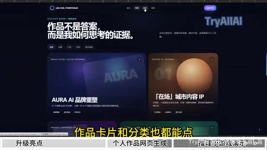Go to the 项目 navigation item
Screen dimensions: 267x150
click(137, 8)
